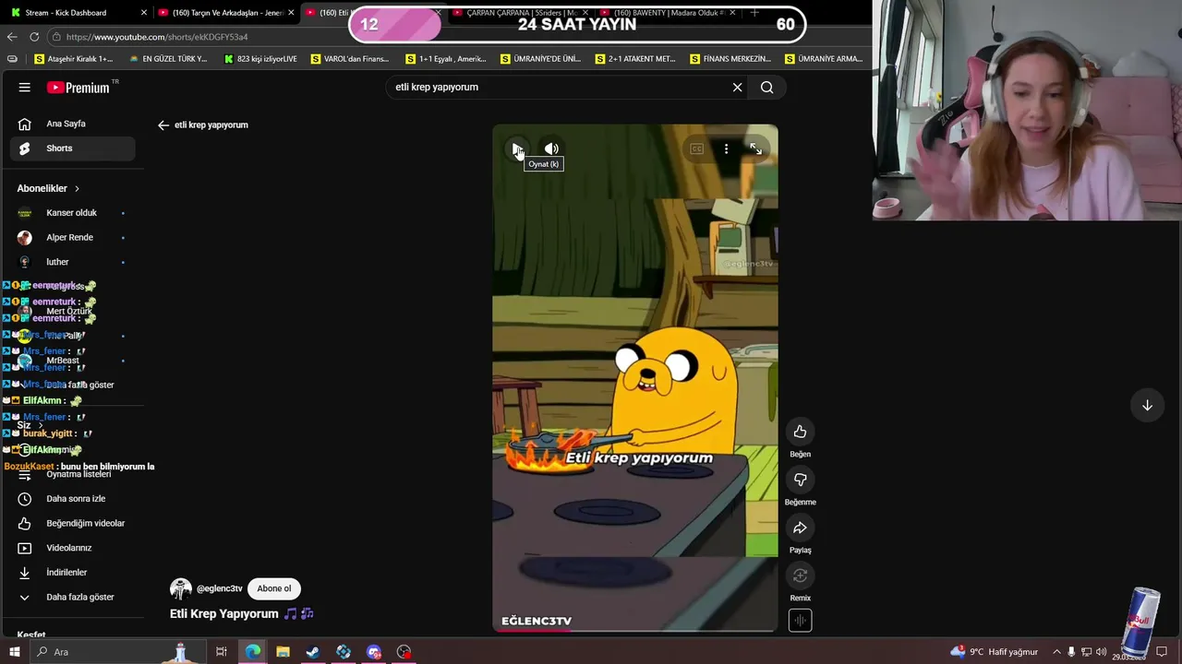The width and height of the screenshot is (1182, 664).
Task: Open EN GÜZEL TÜRK bookmark
Action: [168, 59]
